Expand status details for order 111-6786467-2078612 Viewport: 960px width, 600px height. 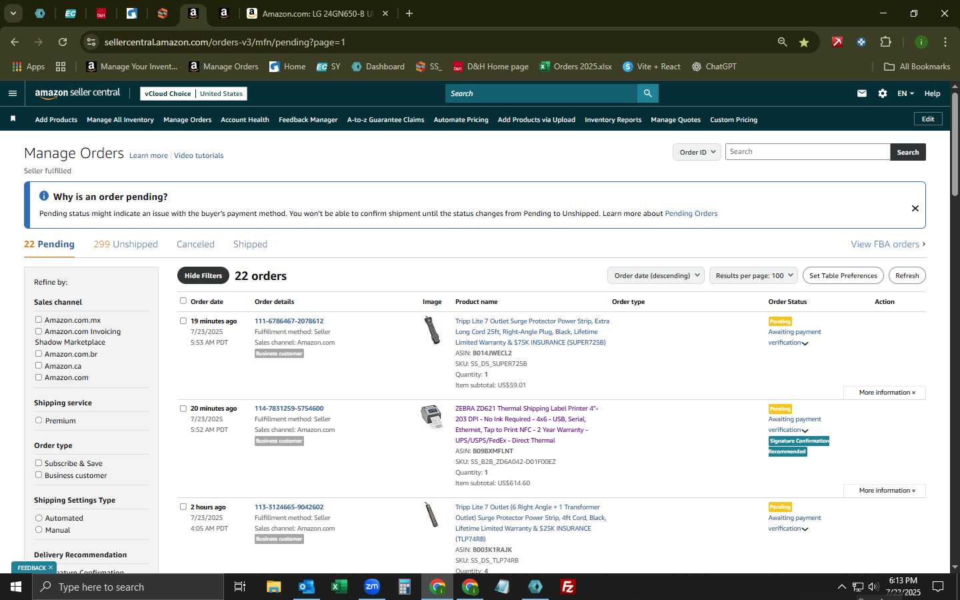coord(805,343)
